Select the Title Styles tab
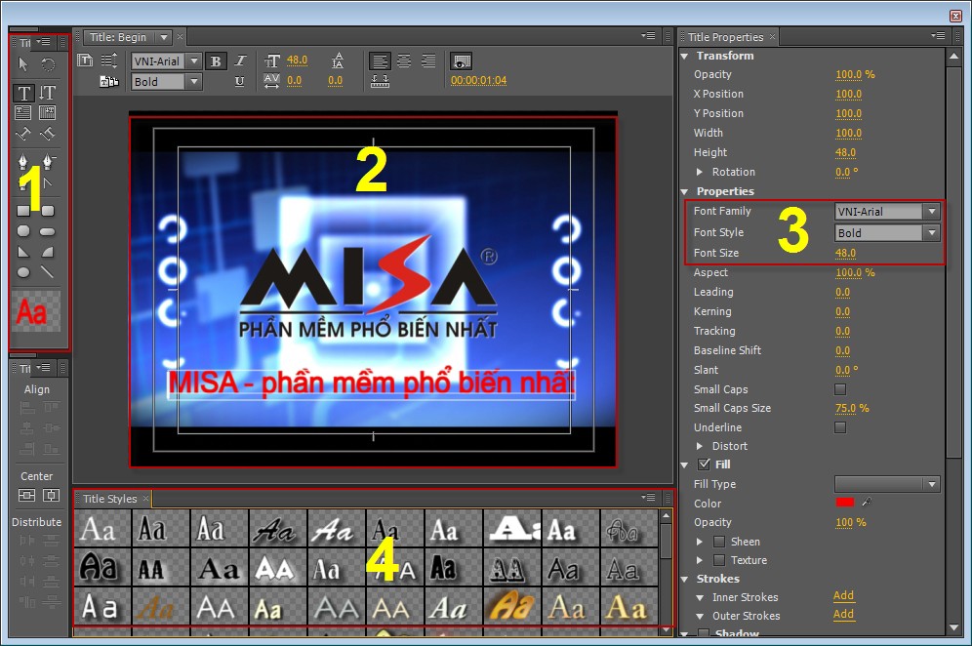 [x=109, y=499]
